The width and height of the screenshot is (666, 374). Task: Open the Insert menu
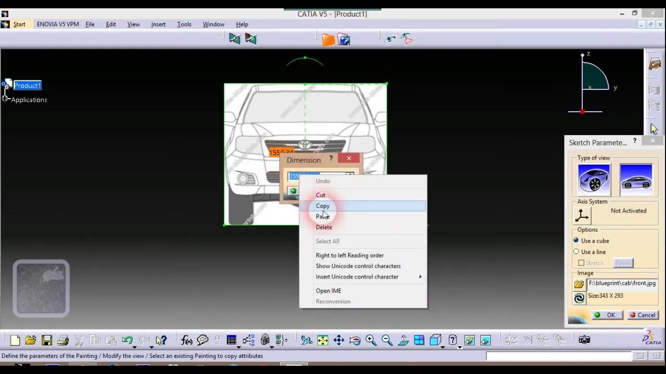point(158,24)
